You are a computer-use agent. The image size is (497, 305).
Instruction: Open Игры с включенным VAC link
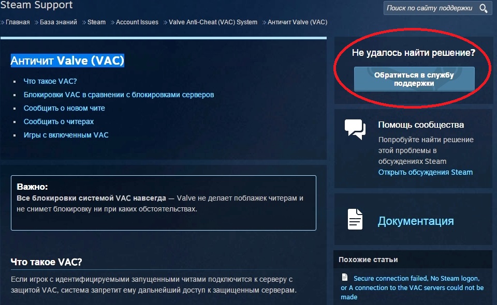66,135
